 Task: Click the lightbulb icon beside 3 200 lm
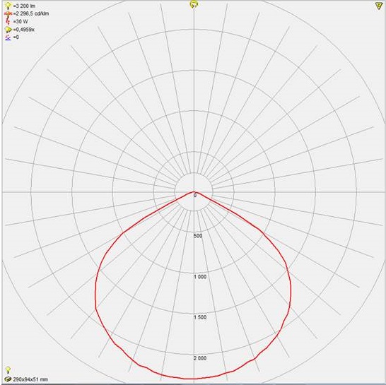[x=8, y=6]
